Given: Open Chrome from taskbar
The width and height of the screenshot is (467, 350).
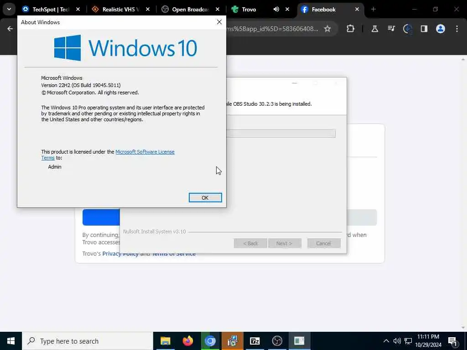Looking at the screenshot, I should point(210,341).
